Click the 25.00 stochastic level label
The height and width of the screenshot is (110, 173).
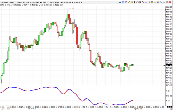[167, 101]
